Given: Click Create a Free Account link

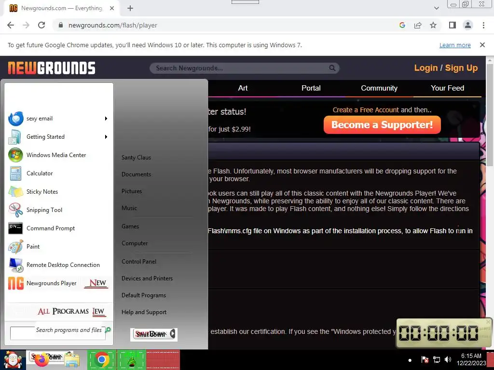Looking at the screenshot, I should [366, 110].
